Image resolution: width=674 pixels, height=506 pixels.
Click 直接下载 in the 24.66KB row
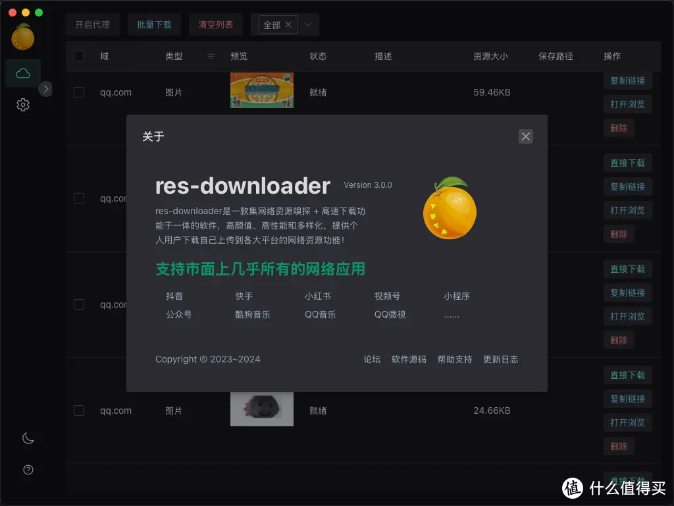point(627,375)
